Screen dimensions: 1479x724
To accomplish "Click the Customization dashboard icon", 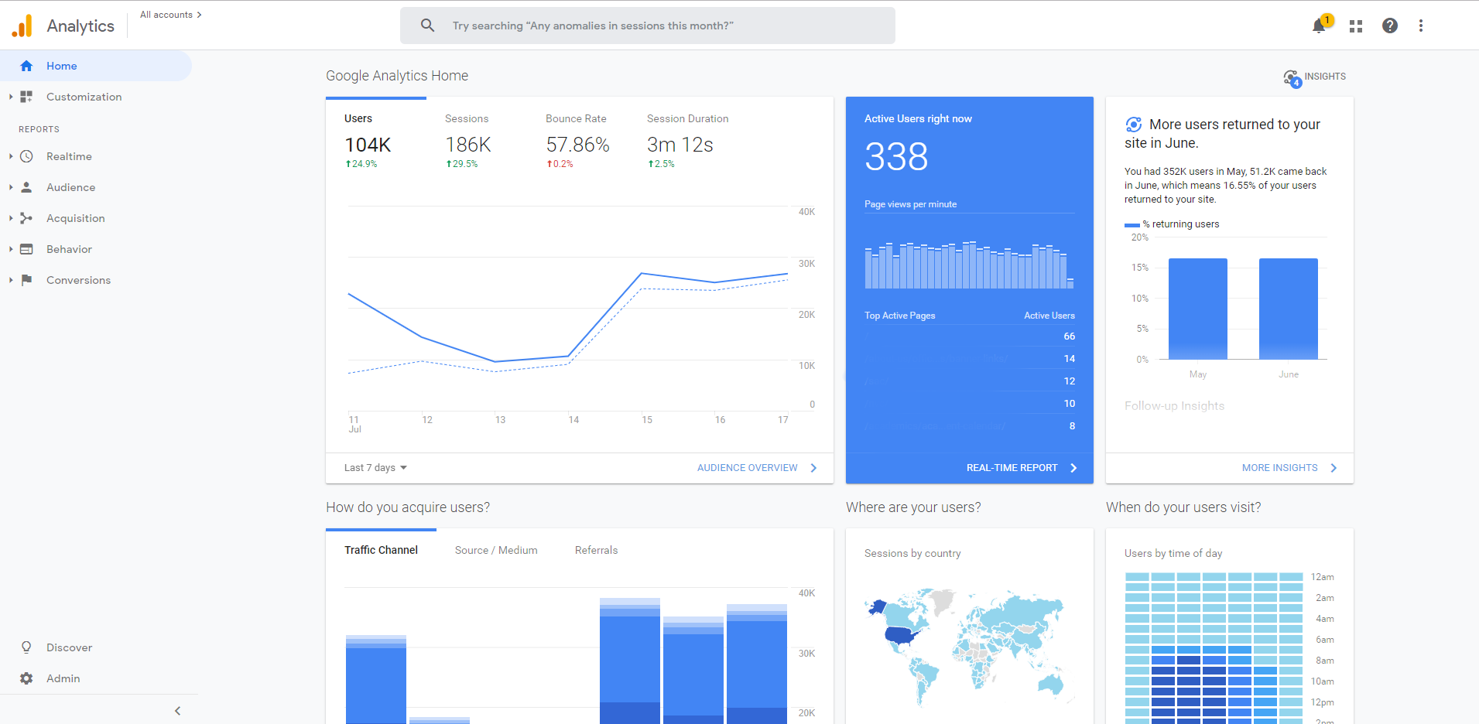I will coord(26,97).
